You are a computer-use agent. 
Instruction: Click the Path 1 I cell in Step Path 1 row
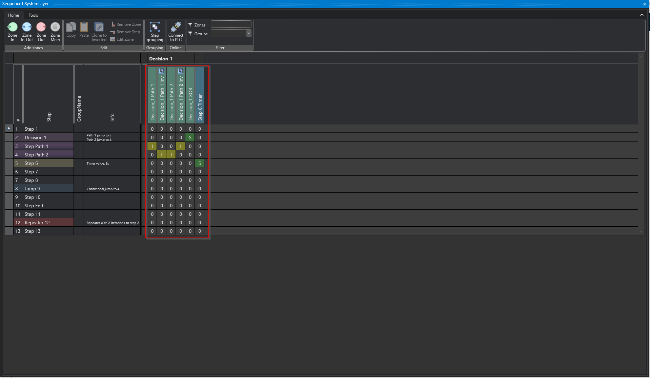click(152, 146)
